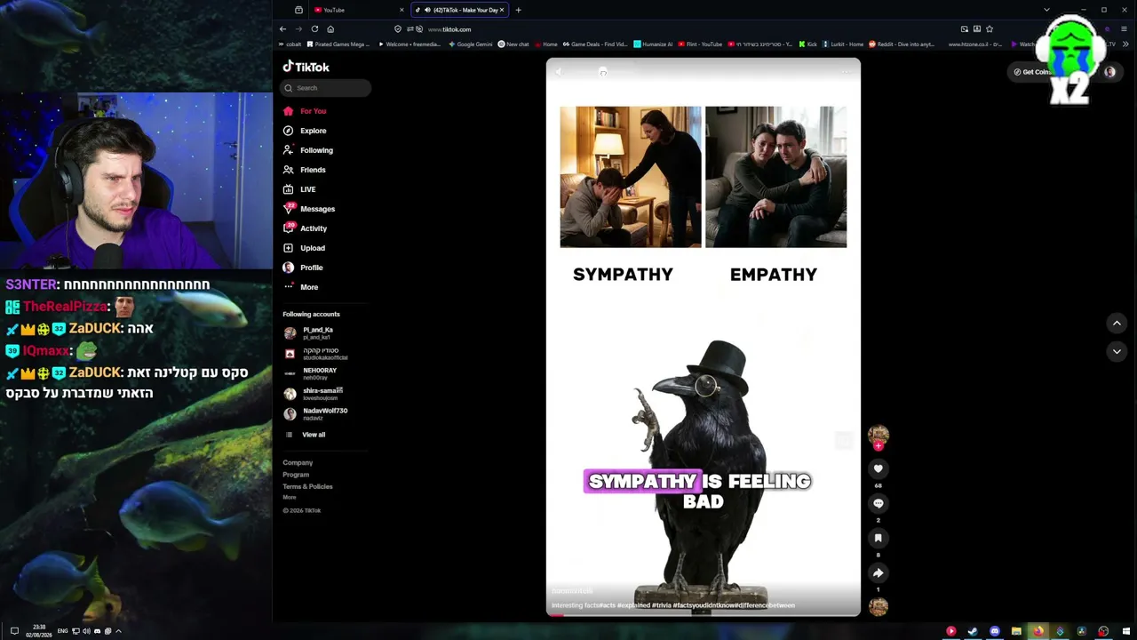Screen dimensions: 1137x640
Task: Open the Google Gemini bookmark
Action: tap(470, 44)
